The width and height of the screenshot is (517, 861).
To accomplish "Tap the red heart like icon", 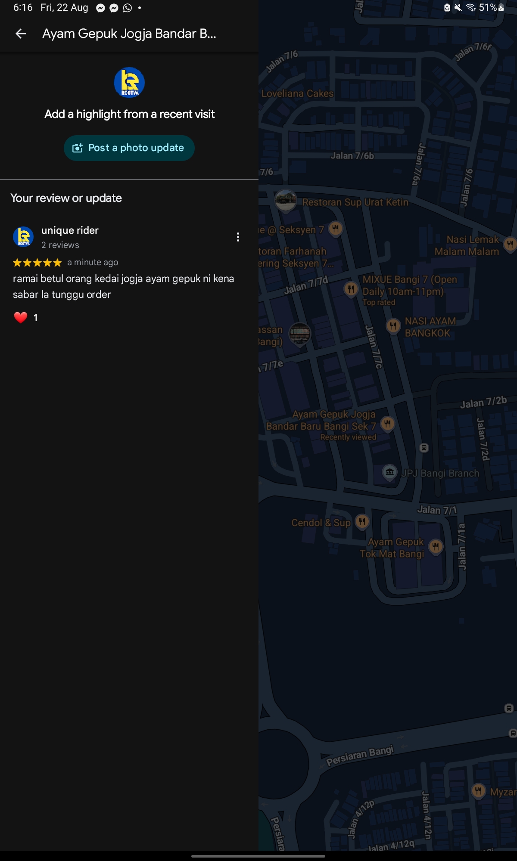I will click(x=20, y=318).
